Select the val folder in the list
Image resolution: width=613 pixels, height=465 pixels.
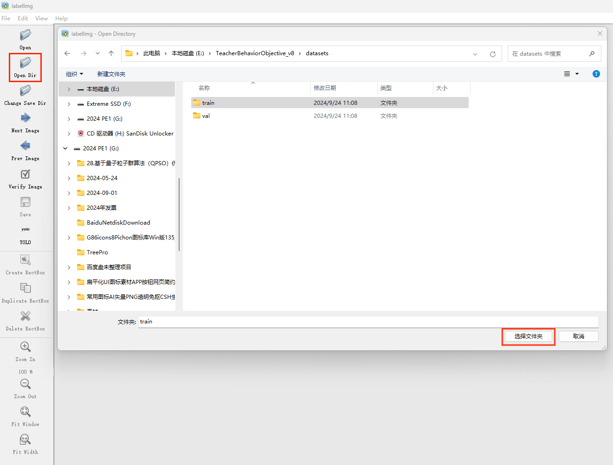click(x=206, y=116)
